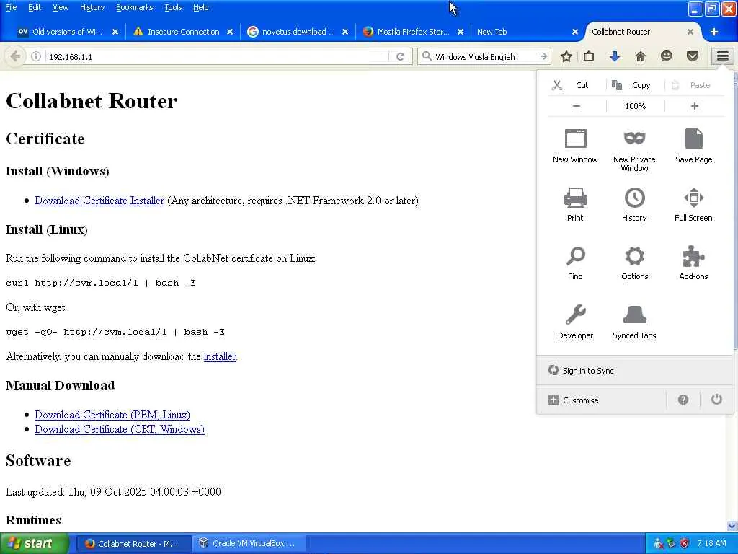Click the site information icon
Screen dimensions: 738x554
tap(36, 56)
